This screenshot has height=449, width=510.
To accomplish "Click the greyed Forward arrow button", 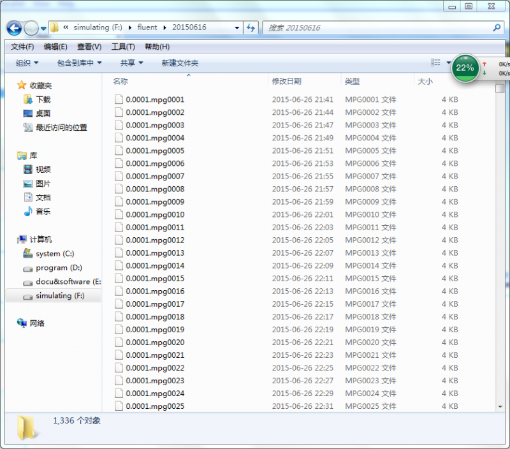I will [x=31, y=28].
